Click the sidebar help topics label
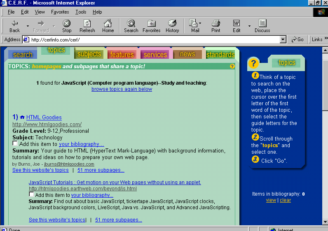The height and width of the screenshot is (231, 328). click(286, 62)
